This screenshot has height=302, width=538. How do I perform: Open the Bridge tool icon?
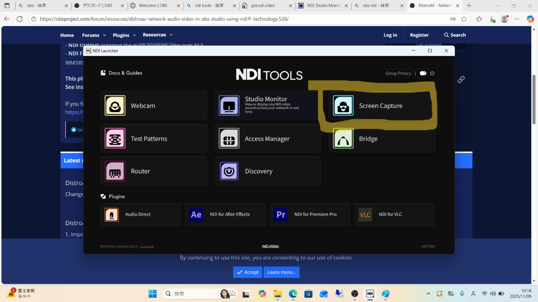[x=343, y=139]
